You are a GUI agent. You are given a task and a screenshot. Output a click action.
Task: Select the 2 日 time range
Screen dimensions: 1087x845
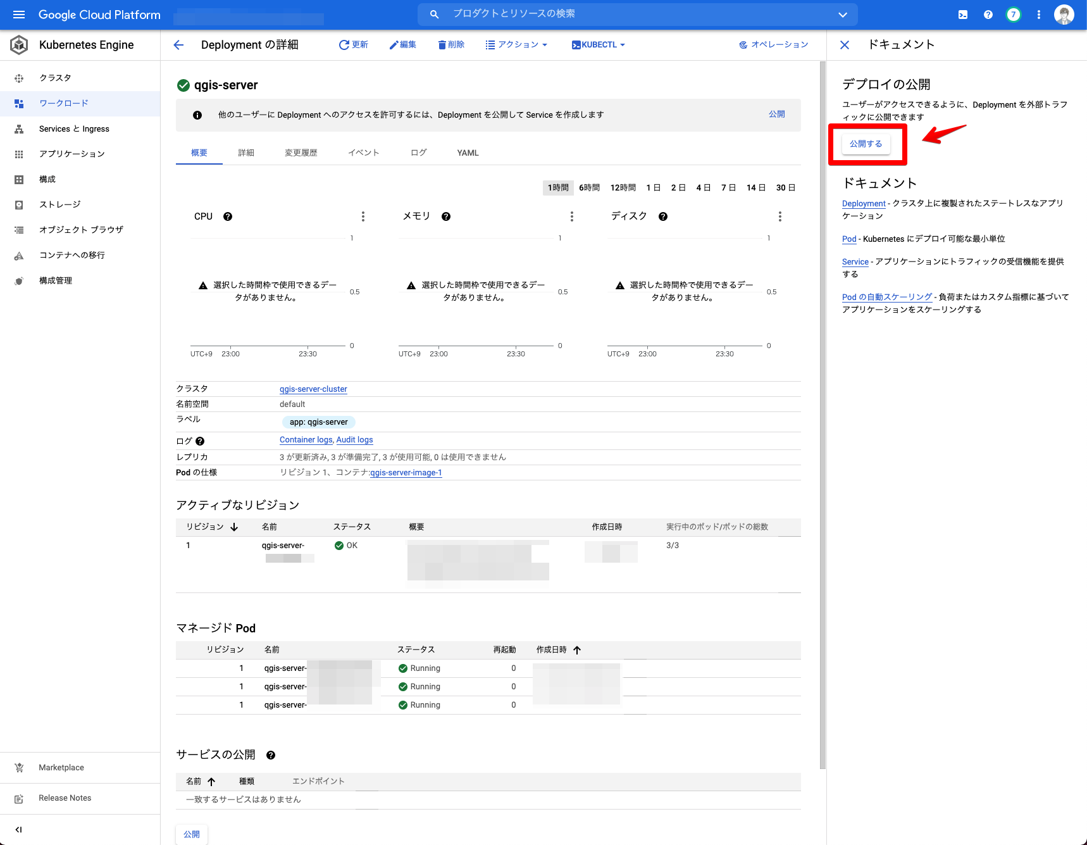(678, 188)
